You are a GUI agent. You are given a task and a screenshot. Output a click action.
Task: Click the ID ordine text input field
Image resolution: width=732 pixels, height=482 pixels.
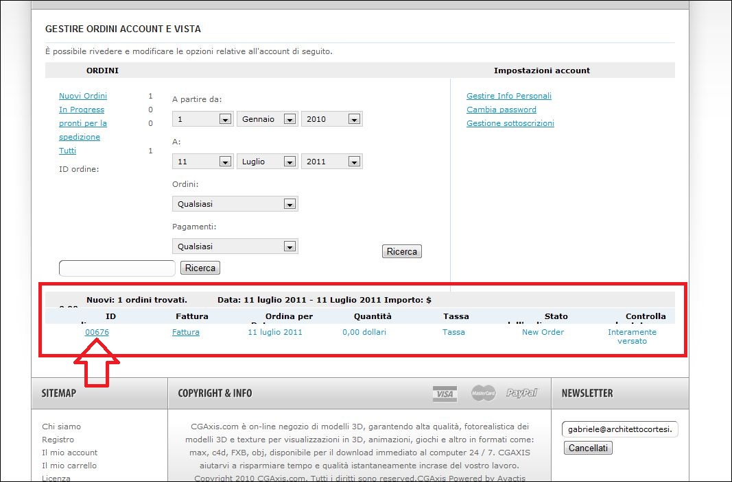(117, 268)
